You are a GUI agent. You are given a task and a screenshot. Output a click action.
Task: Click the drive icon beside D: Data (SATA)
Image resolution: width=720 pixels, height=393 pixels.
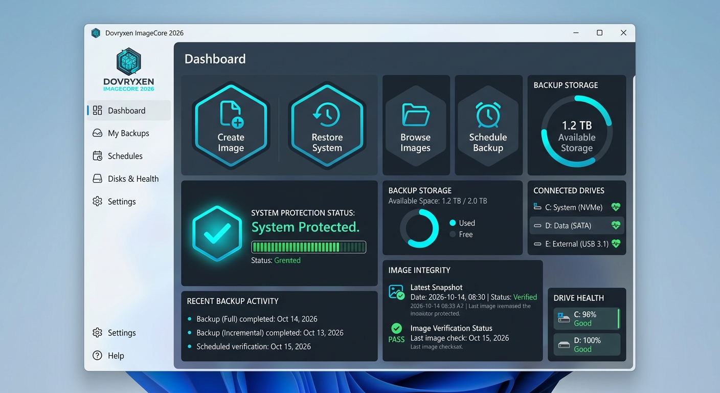[x=537, y=226]
